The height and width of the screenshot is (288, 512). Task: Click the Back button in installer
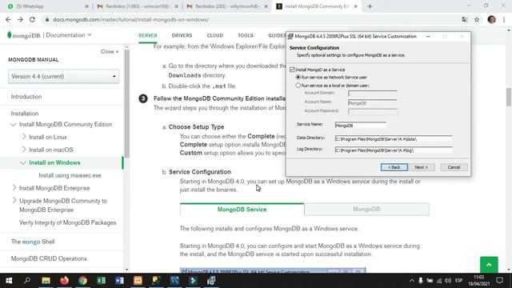394,167
